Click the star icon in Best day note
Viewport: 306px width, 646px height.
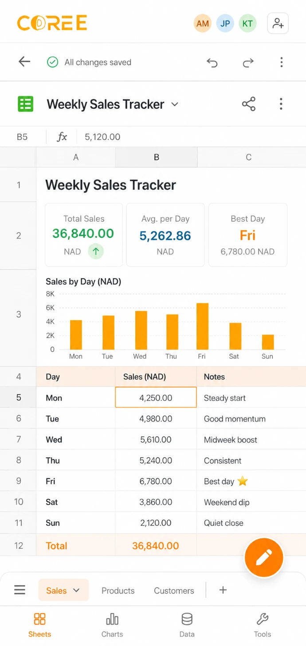coord(243,481)
